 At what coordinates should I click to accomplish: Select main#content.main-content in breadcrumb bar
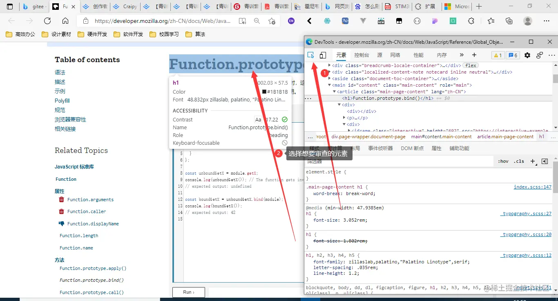[441, 137]
